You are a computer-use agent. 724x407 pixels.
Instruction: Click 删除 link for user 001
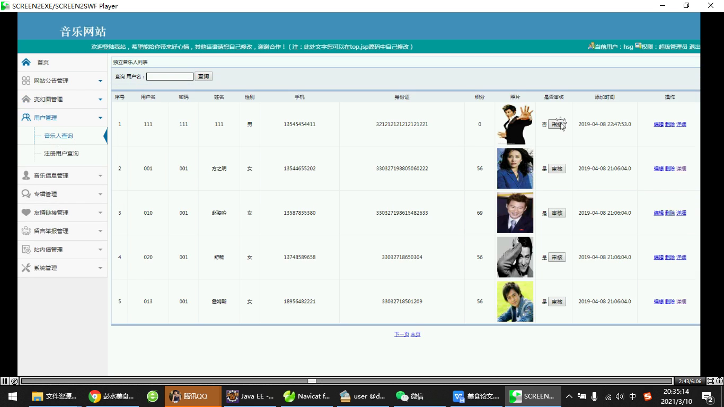click(x=670, y=169)
